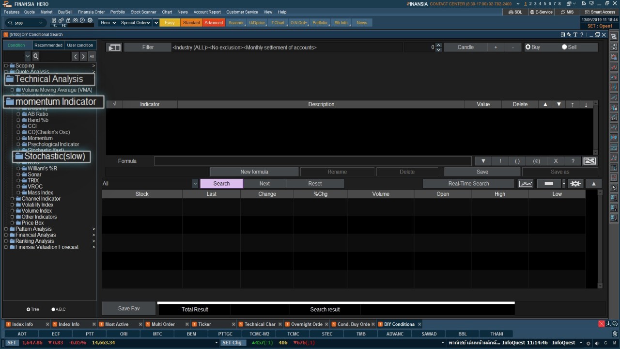The image size is (620, 349).
Task: Open settings gear in the top toolbar
Action: [x=90, y=21]
